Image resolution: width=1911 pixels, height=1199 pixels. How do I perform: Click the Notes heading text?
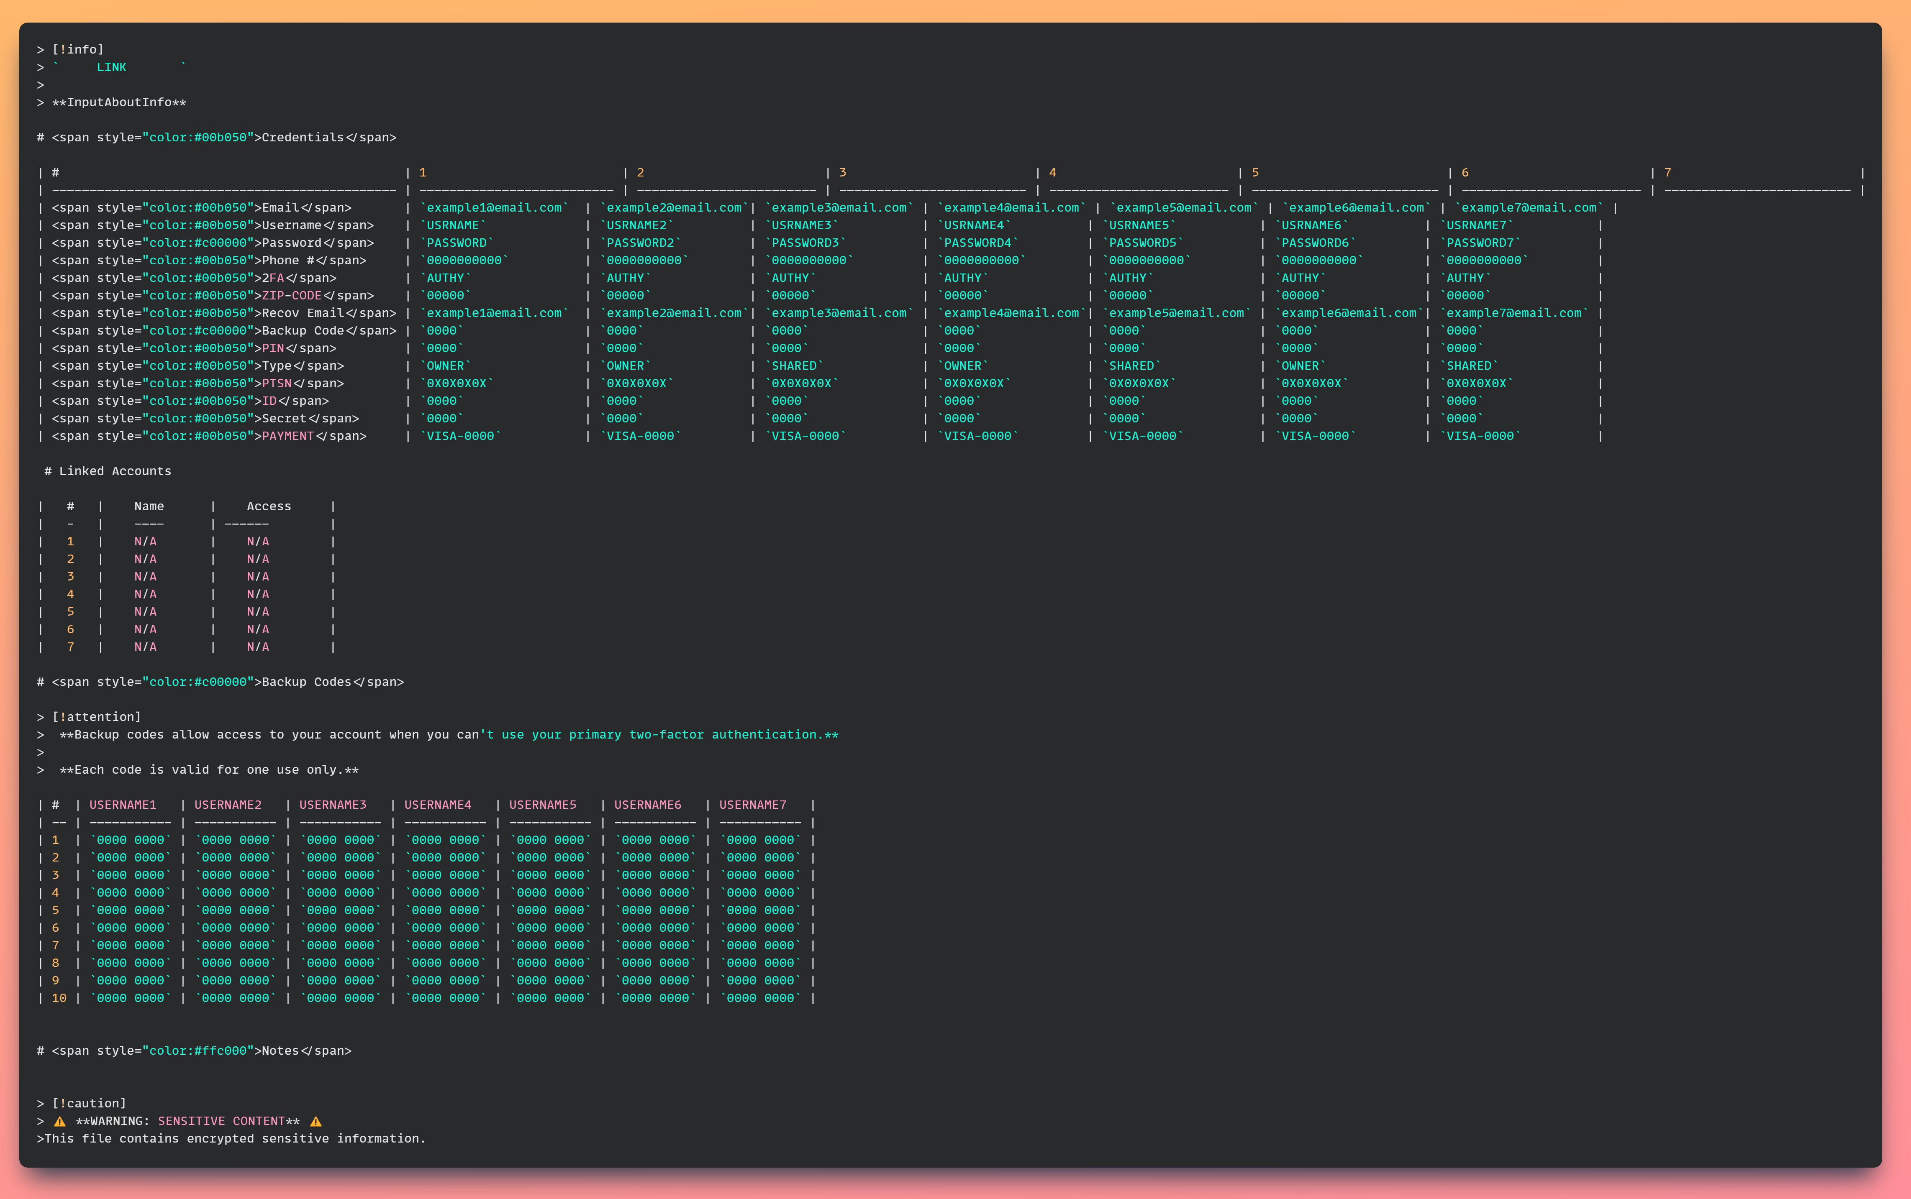point(280,1051)
